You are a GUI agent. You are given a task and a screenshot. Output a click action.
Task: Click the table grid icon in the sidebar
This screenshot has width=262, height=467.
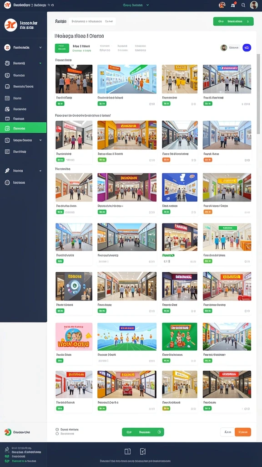pyautogui.click(x=7, y=98)
